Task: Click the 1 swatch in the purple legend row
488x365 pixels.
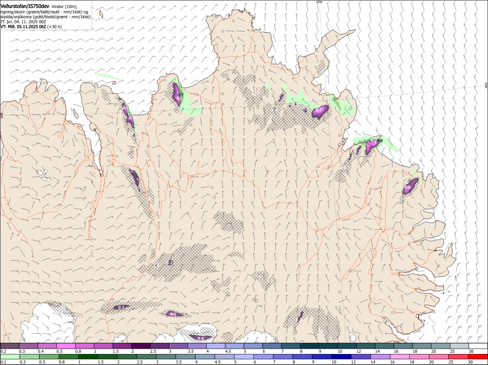Action: tap(103, 346)
